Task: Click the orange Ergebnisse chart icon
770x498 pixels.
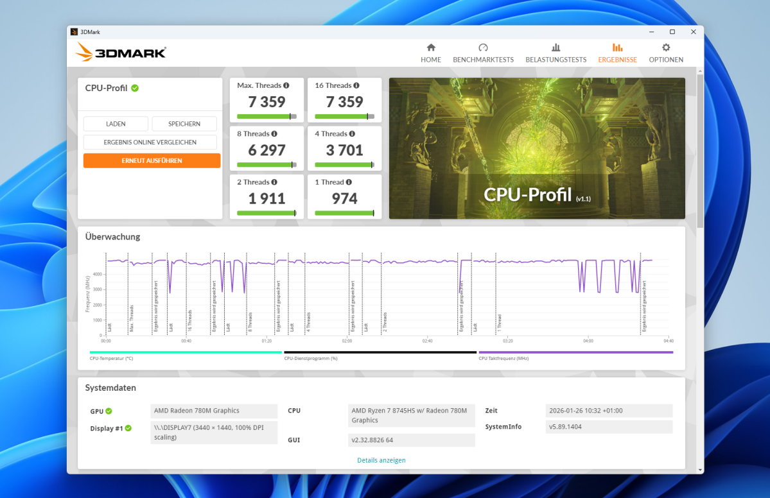Action: pos(617,47)
